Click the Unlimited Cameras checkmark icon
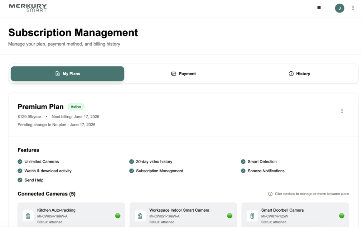The height and width of the screenshot is (227, 362). click(x=20, y=161)
